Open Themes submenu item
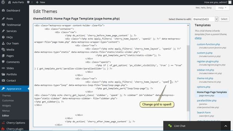The width and height of the screenshot is (233, 131). coord(7,95)
